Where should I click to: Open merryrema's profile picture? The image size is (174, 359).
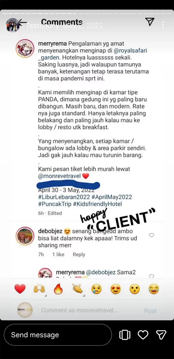(25, 48)
